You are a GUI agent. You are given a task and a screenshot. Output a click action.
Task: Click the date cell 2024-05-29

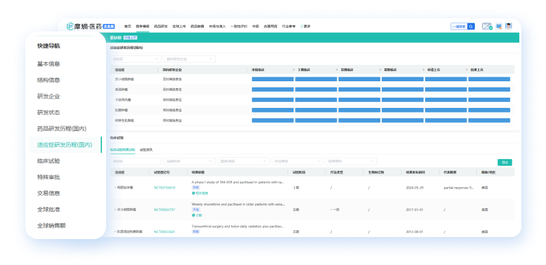tap(415, 188)
